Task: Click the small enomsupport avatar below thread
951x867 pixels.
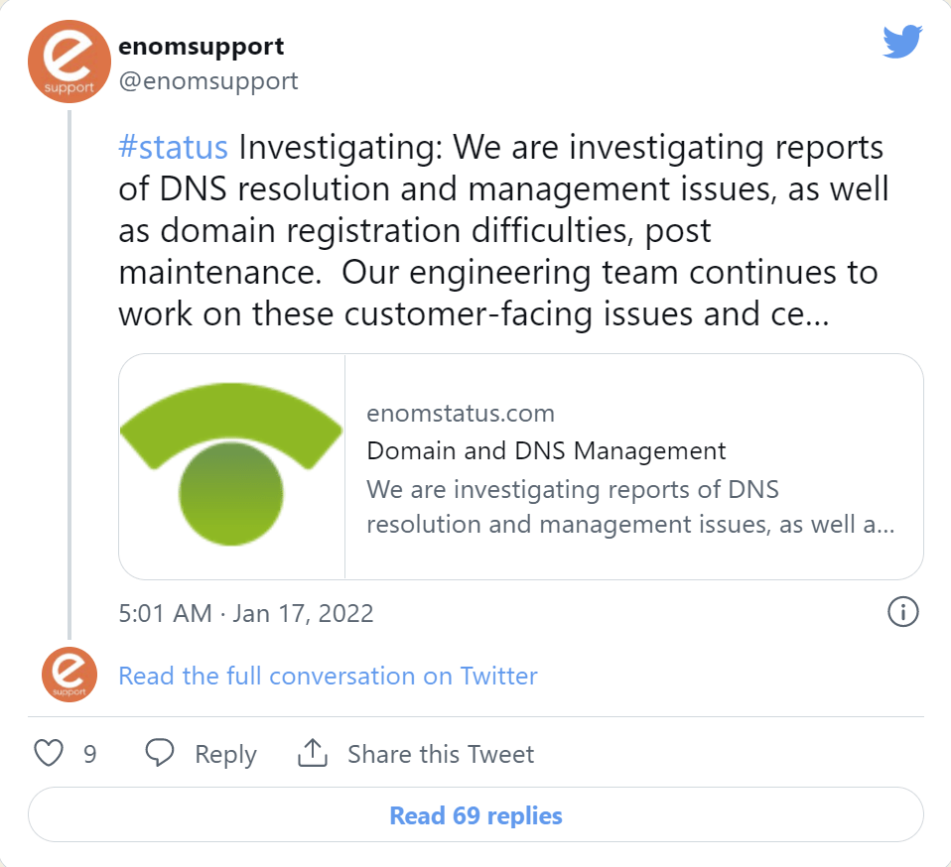Action: [x=68, y=675]
